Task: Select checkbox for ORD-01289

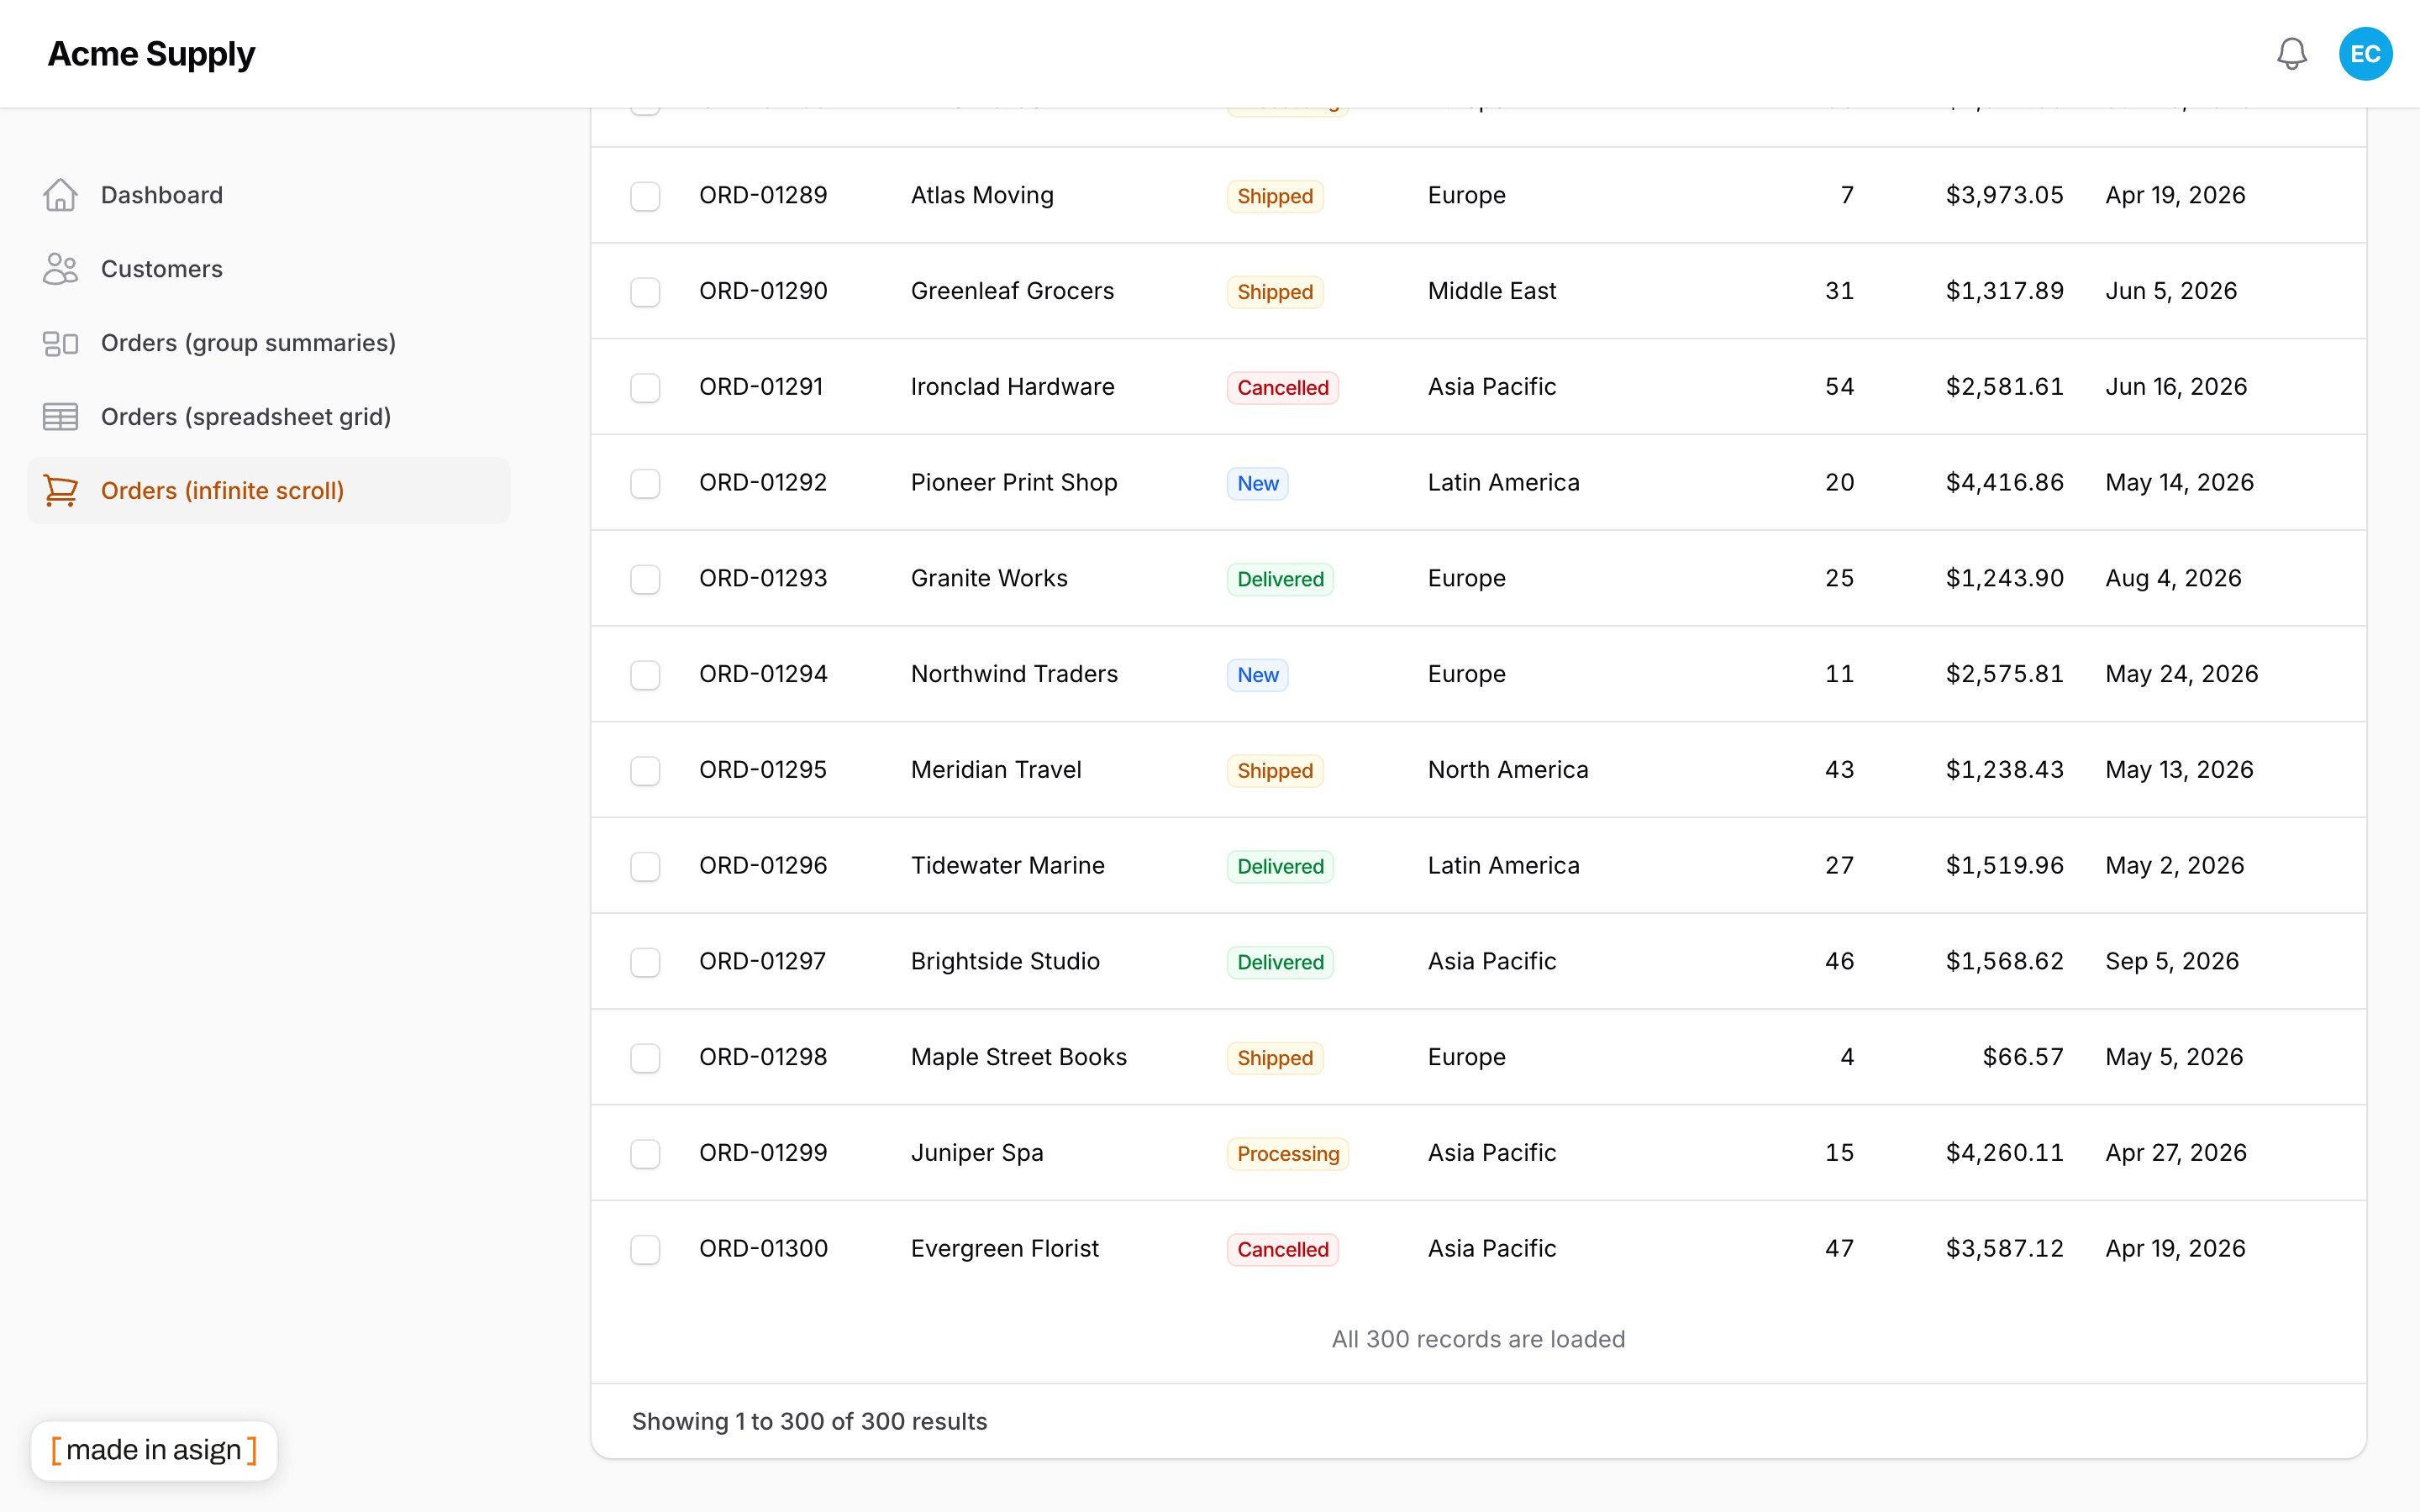Action: (x=645, y=196)
